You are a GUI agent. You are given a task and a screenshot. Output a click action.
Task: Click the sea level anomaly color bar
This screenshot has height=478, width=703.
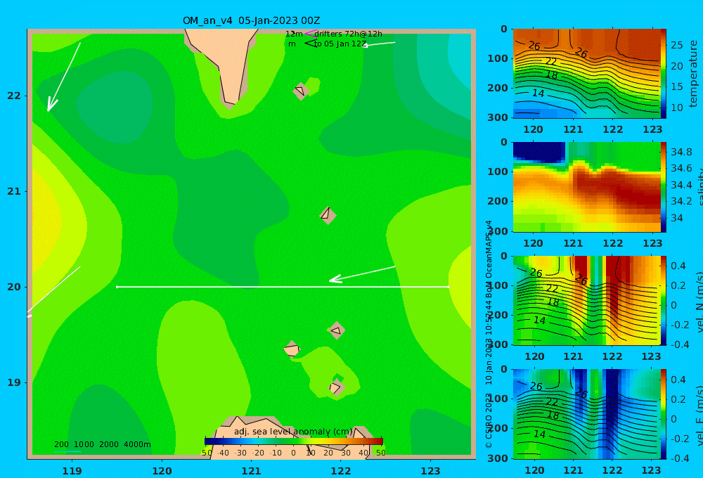pyautogui.click(x=294, y=441)
